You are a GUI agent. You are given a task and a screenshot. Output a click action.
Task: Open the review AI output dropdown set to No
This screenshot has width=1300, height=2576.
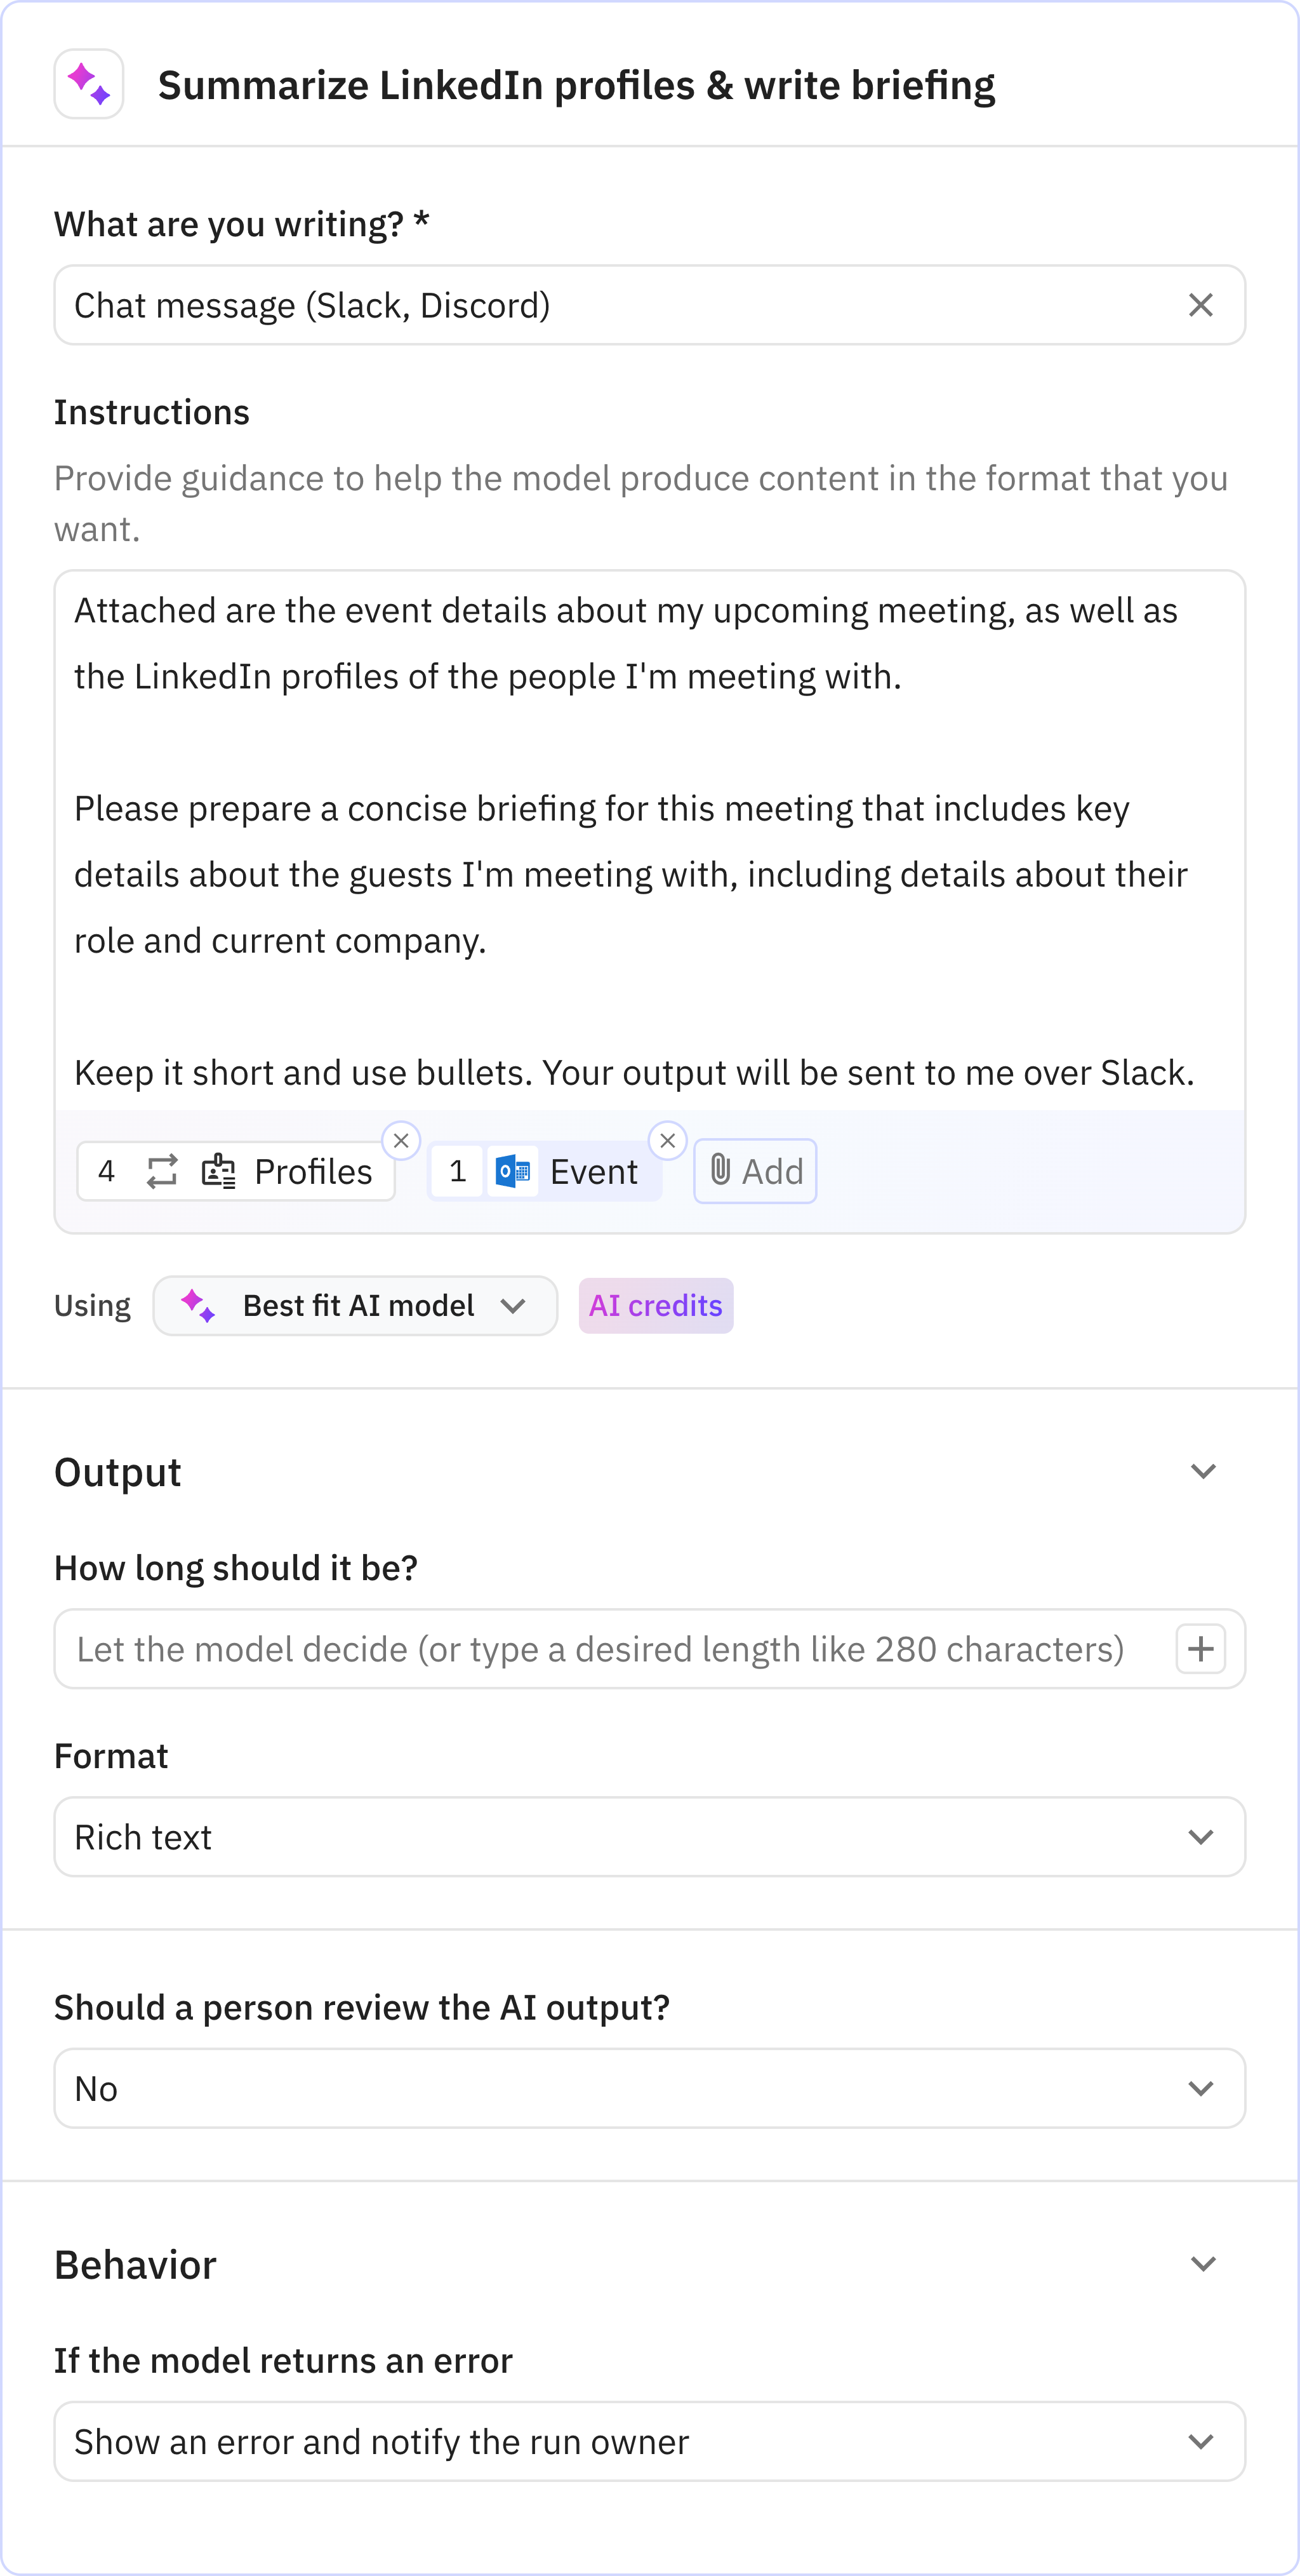[x=649, y=2087]
